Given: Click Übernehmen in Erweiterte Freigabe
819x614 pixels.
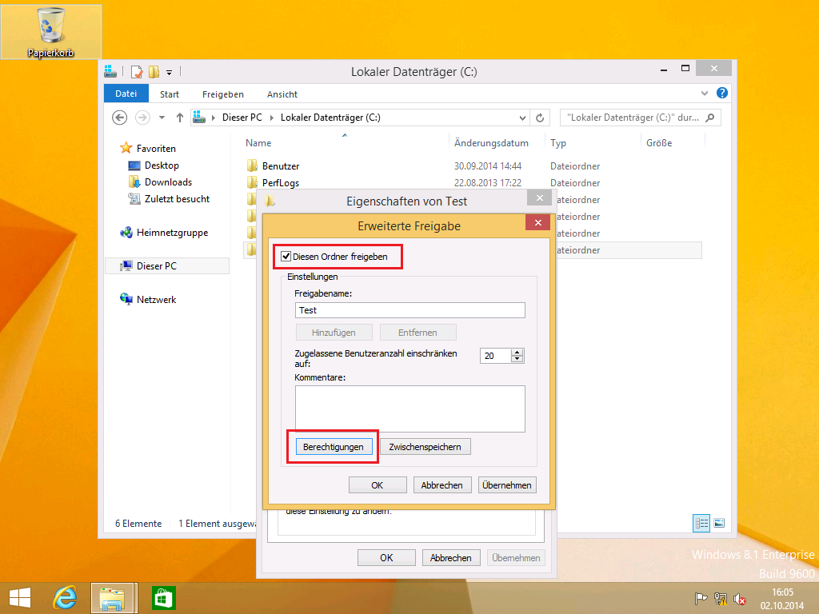Looking at the screenshot, I should point(506,485).
